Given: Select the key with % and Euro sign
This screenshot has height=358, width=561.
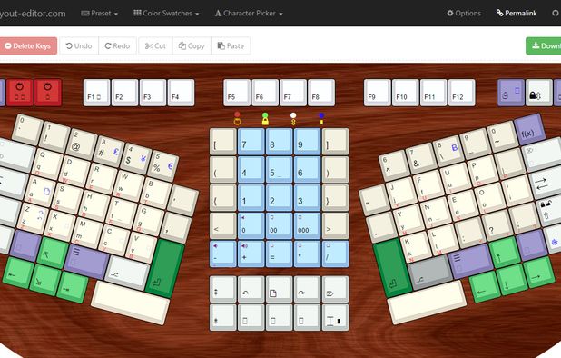Looking at the screenshot, I should click(163, 165).
